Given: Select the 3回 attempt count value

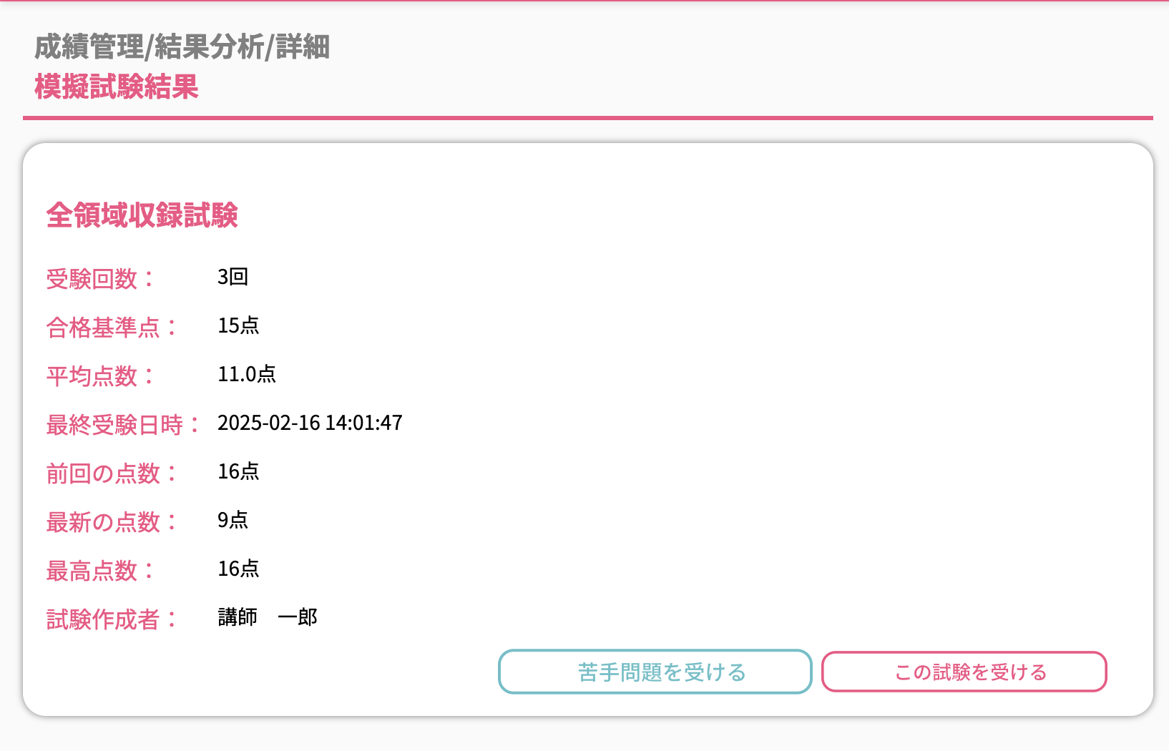Looking at the screenshot, I should pos(233,277).
